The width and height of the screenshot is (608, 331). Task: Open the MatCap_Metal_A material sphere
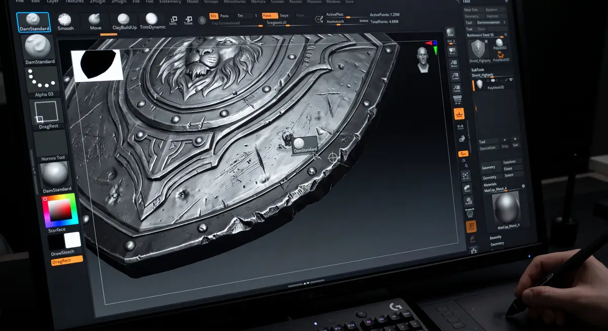click(506, 208)
